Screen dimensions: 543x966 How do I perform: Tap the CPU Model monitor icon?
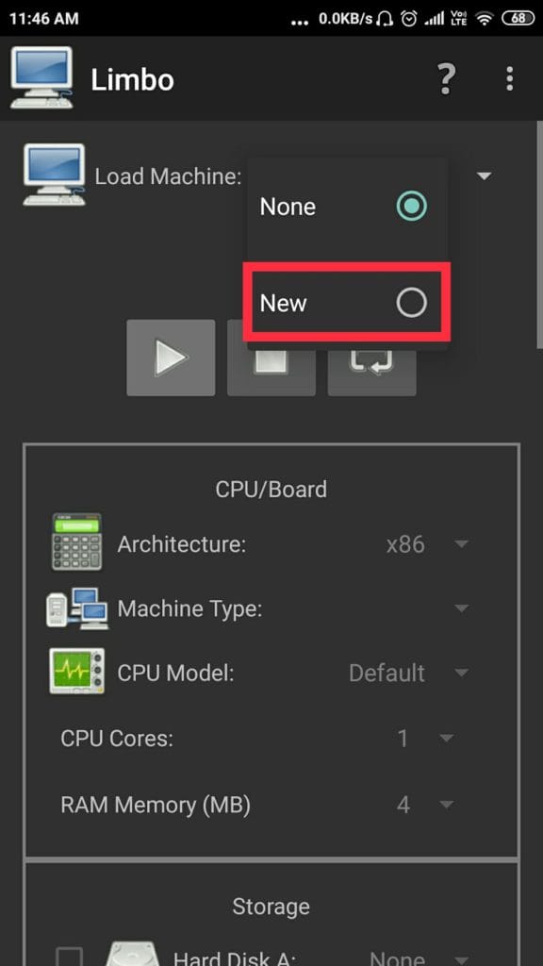click(x=77, y=671)
